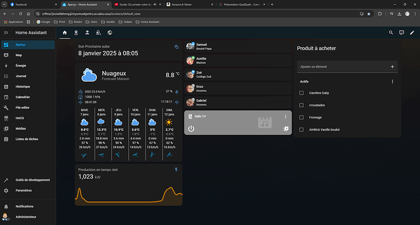The image size is (420, 225).
Task: Open the Zoé person entity
Action: point(238,74)
